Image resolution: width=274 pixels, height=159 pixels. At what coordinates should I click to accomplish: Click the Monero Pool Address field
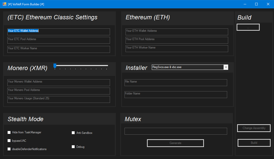[59, 91]
